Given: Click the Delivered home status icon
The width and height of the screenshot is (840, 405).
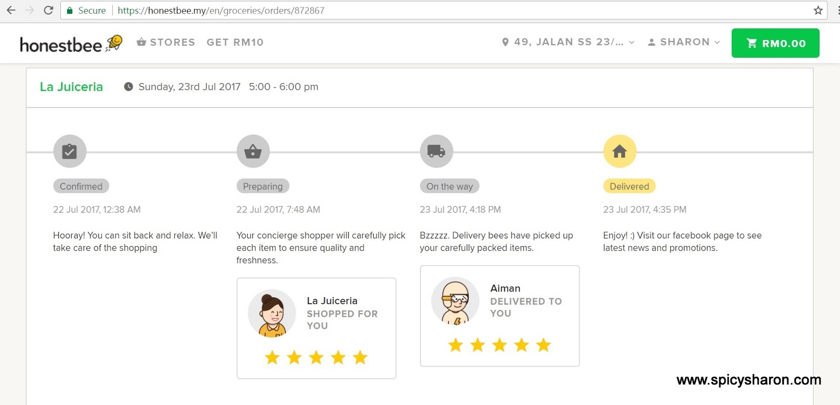Looking at the screenshot, I should tap(619, 151).
